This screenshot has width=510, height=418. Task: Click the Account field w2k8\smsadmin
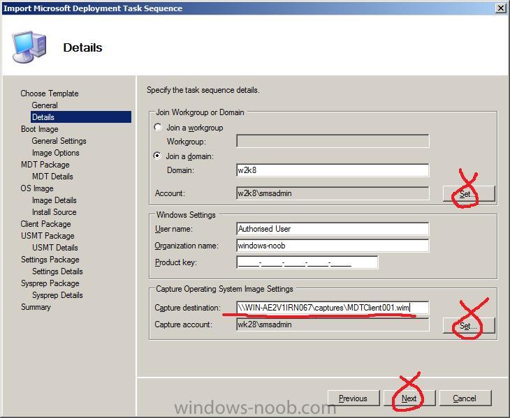click(x=333, y=193)
